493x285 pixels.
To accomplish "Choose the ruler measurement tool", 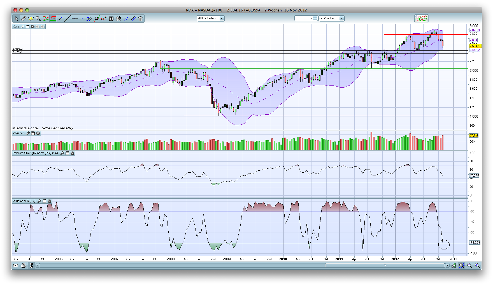I will [24, 18].
